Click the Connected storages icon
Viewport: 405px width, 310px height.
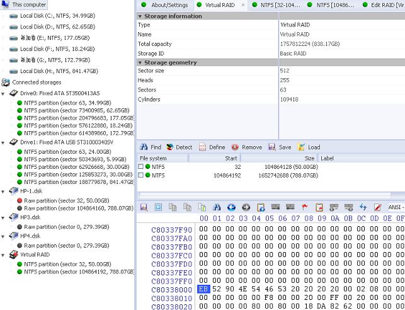point(6,83)
